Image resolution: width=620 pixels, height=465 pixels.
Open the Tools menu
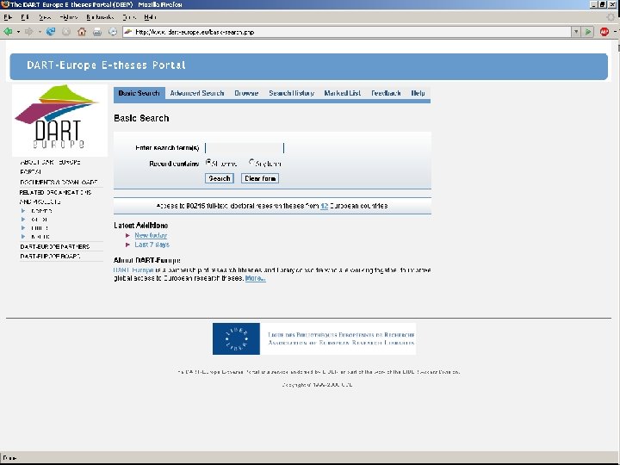click(x=129, y=17)
